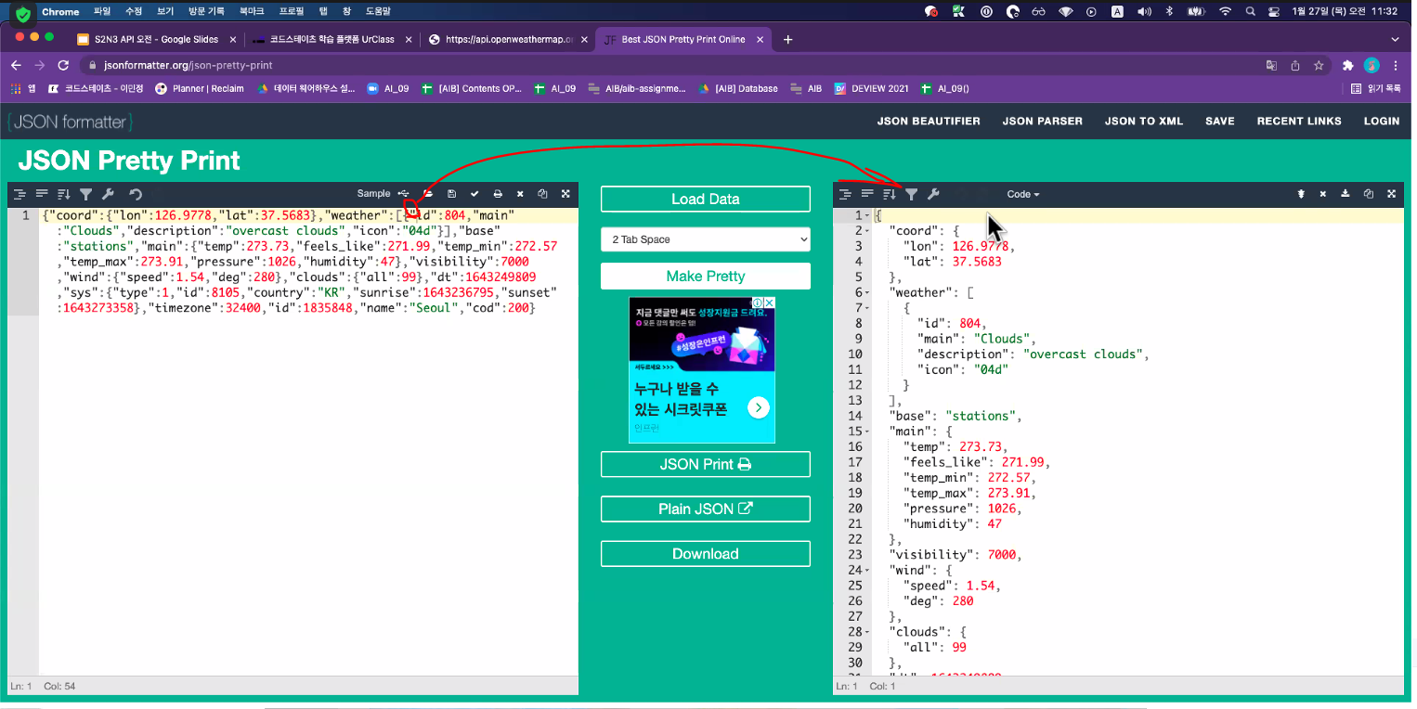This screenshot has height=709, width=1417.
Task: Click the LOGIN link in the header
Action: (x=1382, y=121)
